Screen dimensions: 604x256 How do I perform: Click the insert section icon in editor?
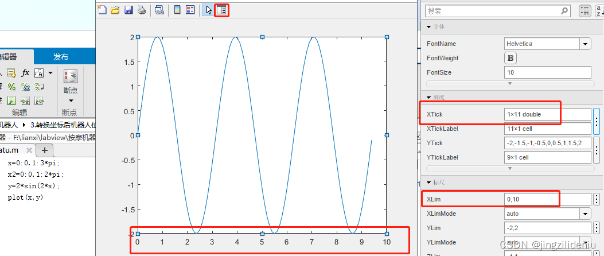11,72
